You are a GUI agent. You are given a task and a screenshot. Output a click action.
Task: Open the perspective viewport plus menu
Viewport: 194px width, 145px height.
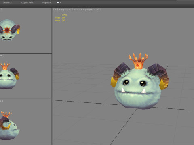56,10
